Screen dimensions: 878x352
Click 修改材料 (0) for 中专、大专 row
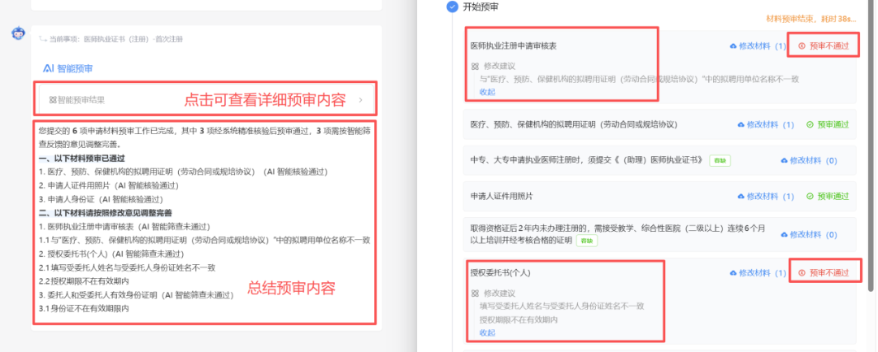coord(813,161)
